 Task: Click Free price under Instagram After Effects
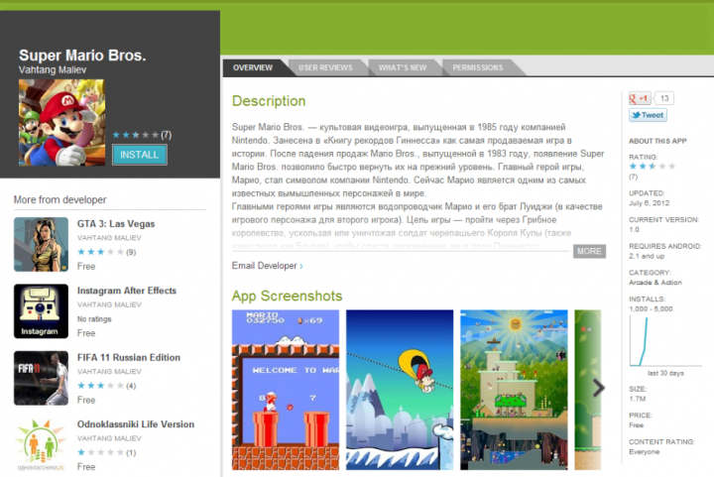pos(86,333)
